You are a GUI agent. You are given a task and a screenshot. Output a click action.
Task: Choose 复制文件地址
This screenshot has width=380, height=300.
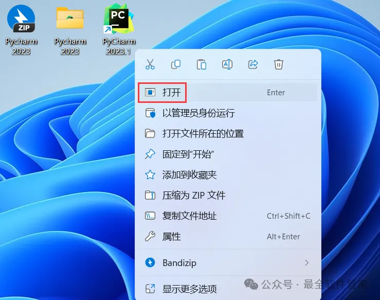[228, 216]
